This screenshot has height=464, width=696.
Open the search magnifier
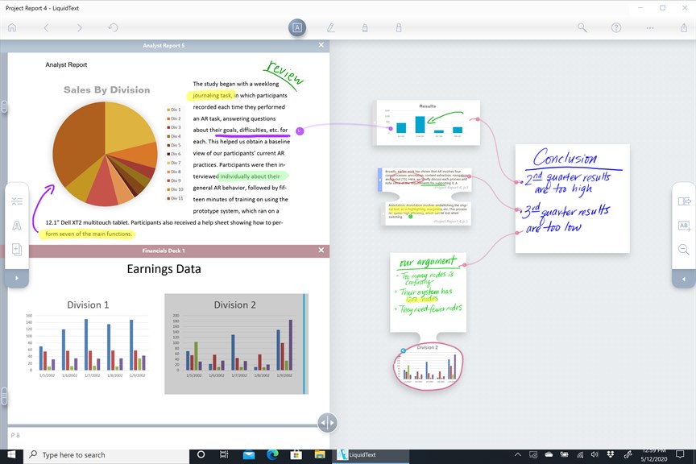point(582,27)
